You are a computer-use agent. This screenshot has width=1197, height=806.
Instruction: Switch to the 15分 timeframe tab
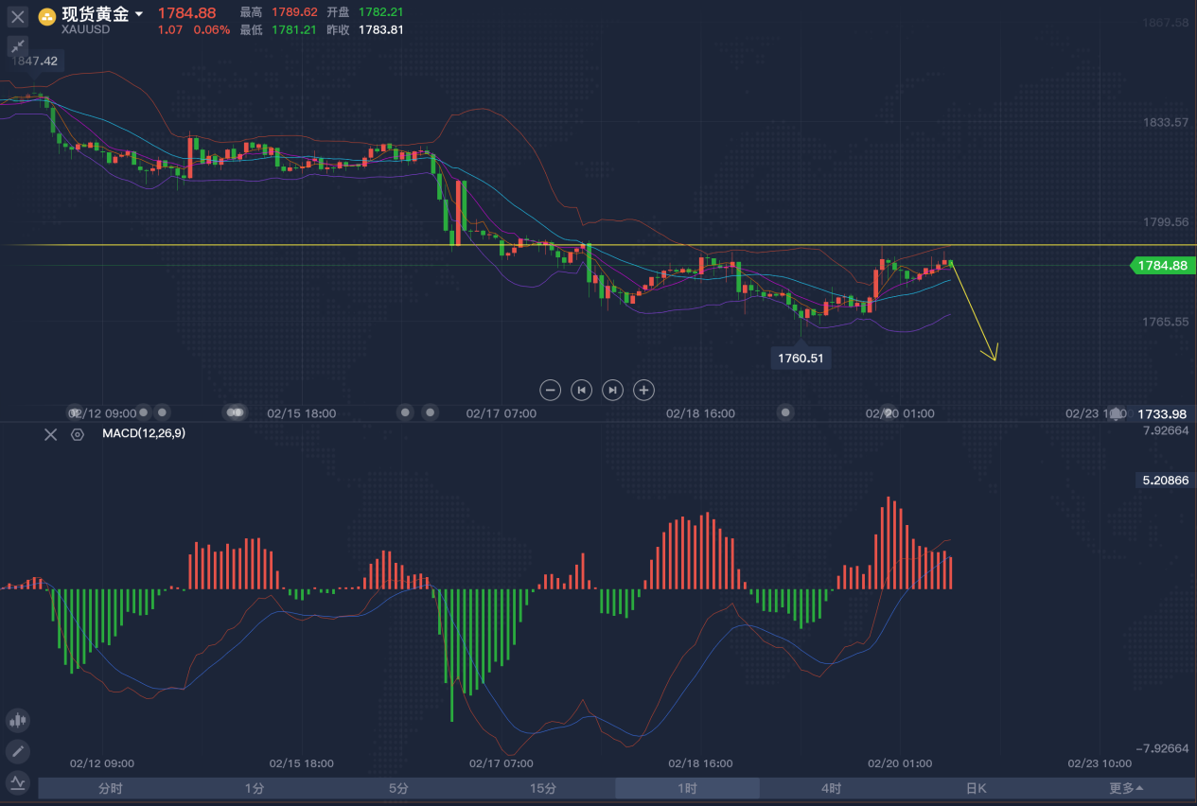543,788
